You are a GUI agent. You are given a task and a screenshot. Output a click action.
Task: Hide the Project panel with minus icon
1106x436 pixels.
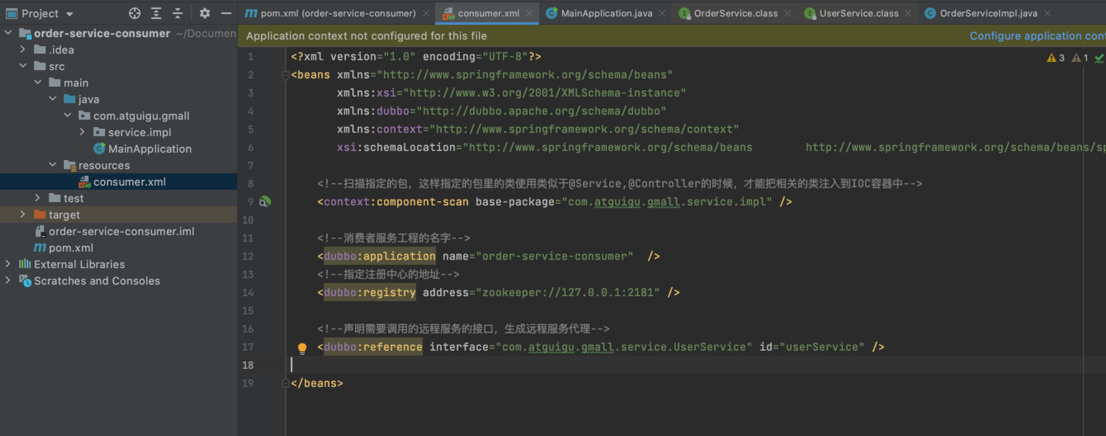(226, 13)
